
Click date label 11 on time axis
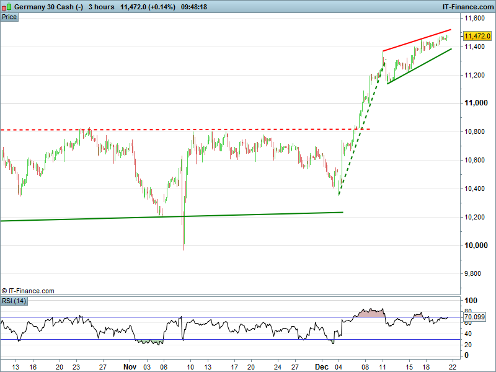click(383, 367)
